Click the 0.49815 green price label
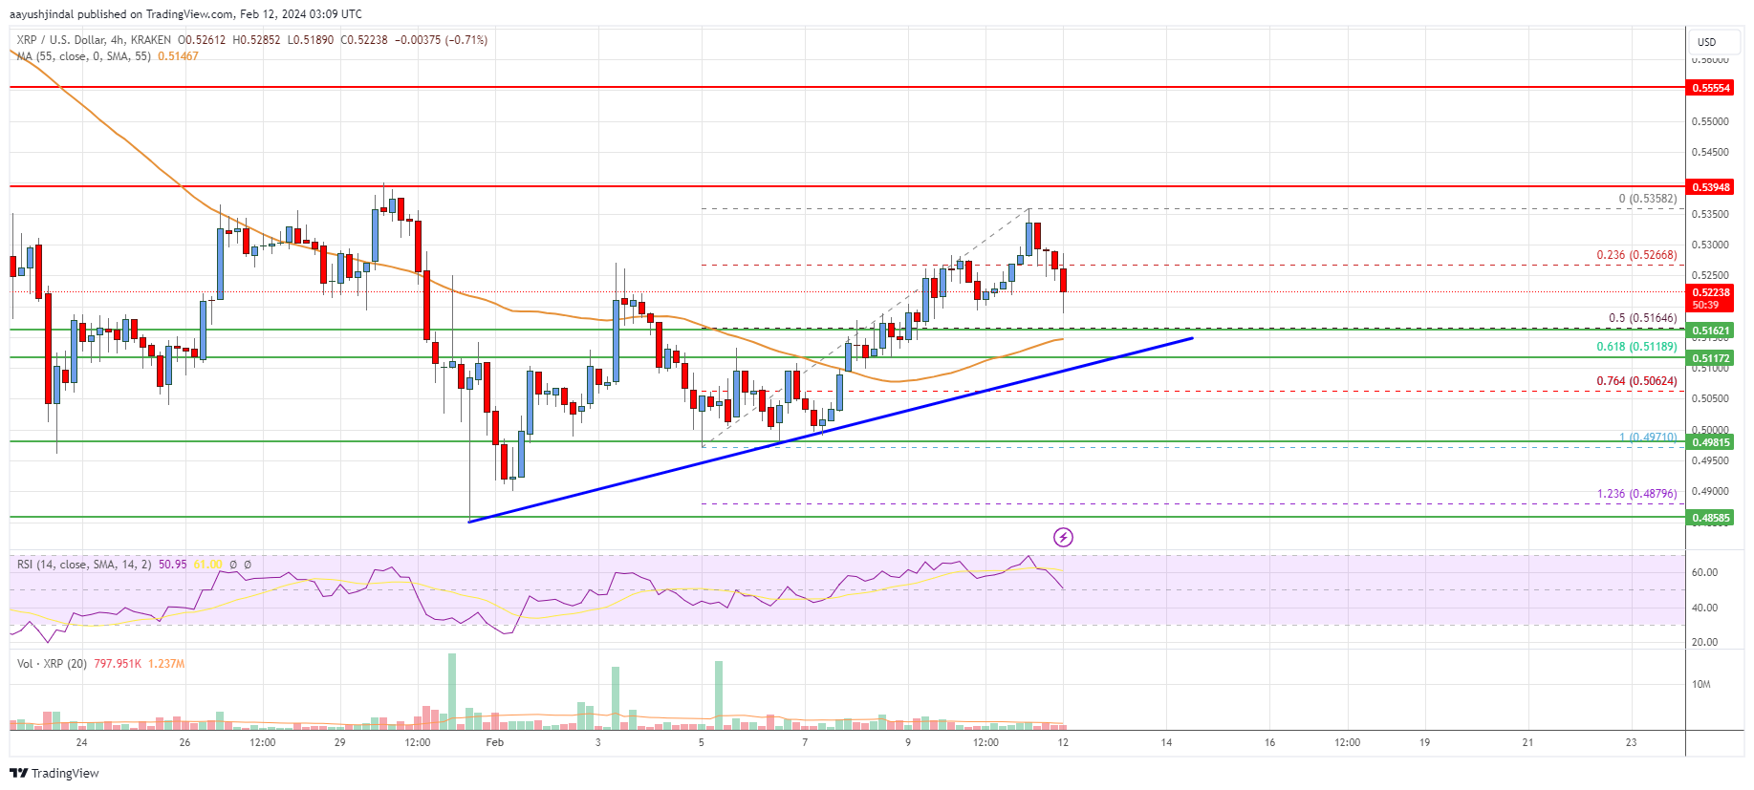Screen dimensions: 1754x790 1711,442
